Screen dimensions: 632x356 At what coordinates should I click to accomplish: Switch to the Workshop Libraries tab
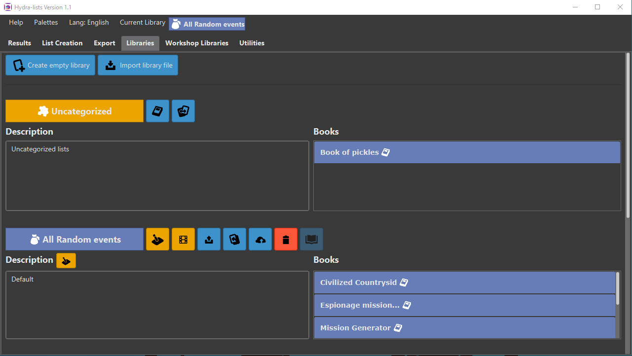click(196, 43)
